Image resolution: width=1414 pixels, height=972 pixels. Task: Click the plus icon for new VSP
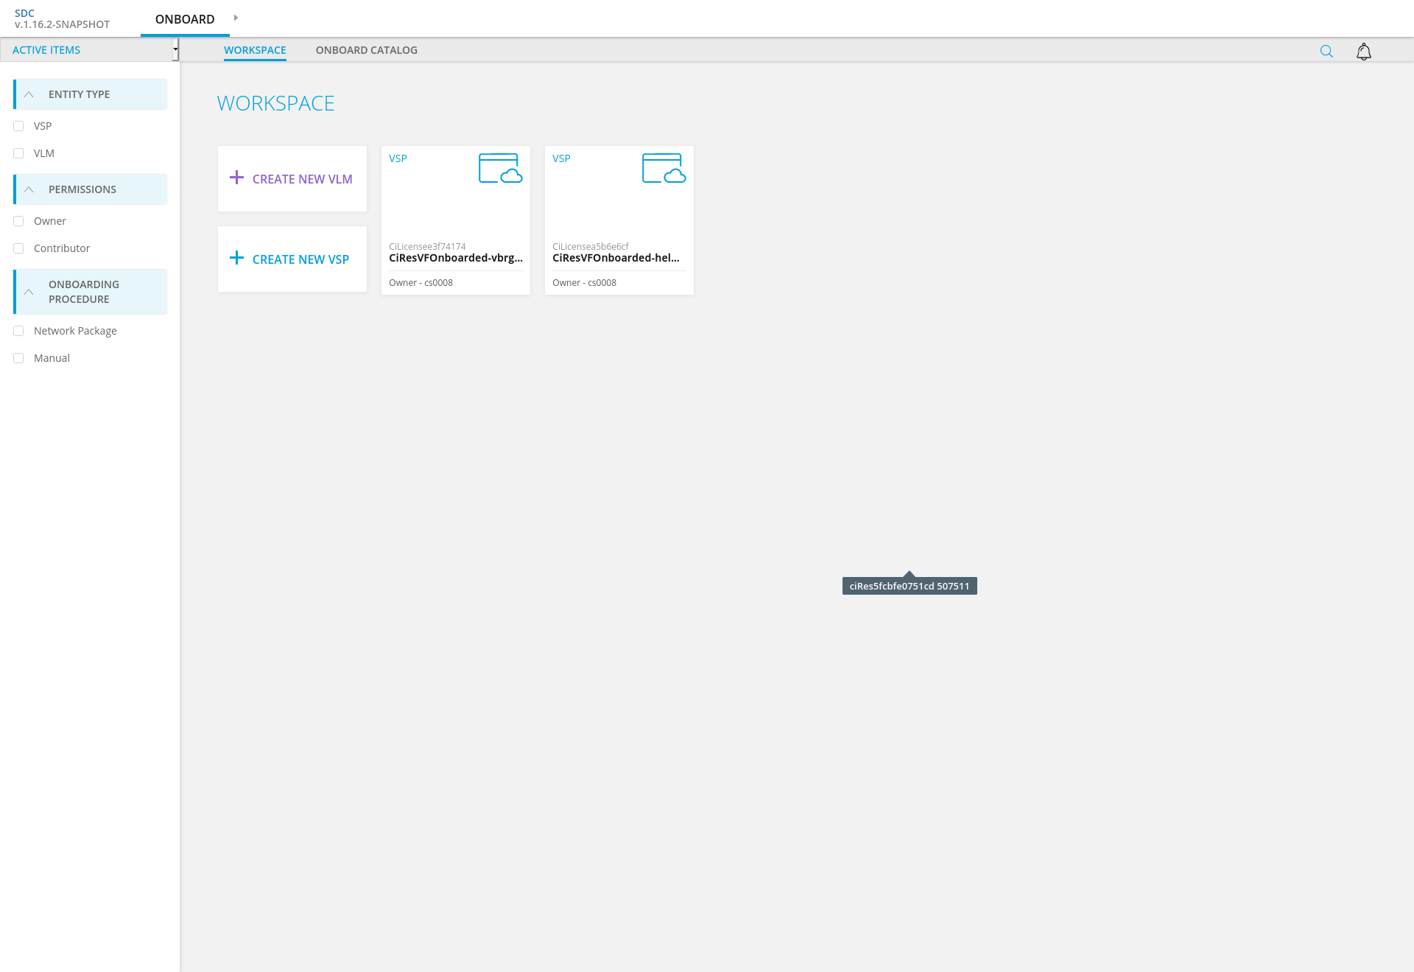236,258
